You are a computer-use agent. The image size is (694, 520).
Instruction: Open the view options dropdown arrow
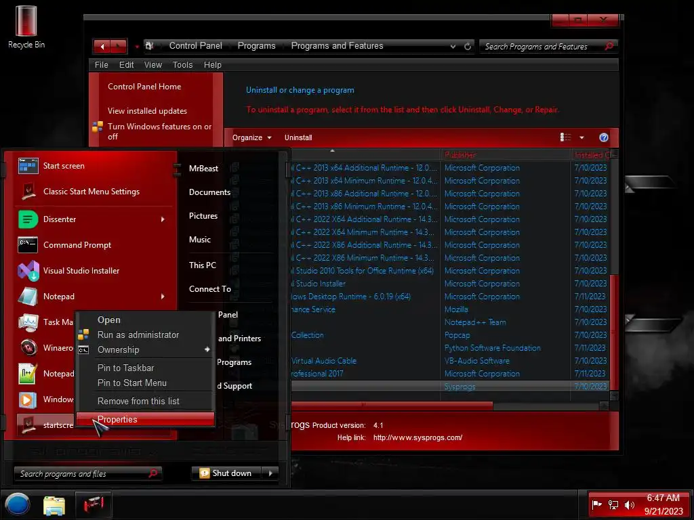pyautogui.click(x=581, y=137)
